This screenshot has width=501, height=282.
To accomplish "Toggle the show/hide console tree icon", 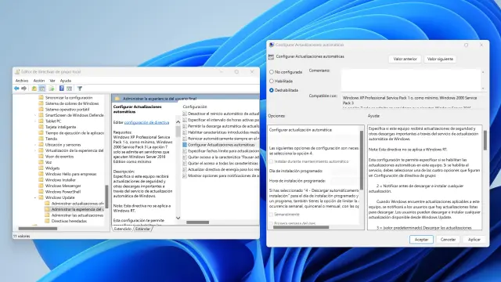I will click(x=41, y=89).
